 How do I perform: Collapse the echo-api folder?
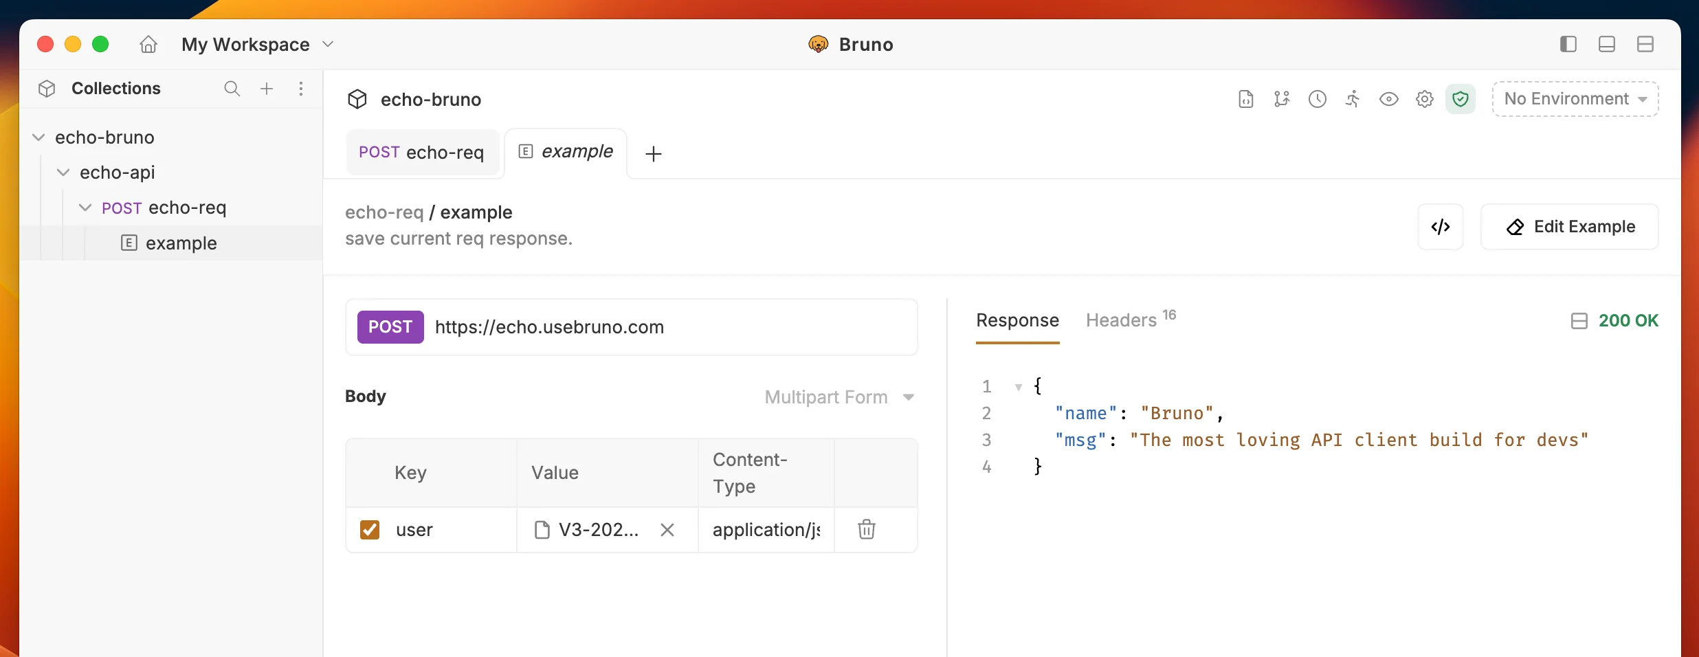(x=63, y=172)
